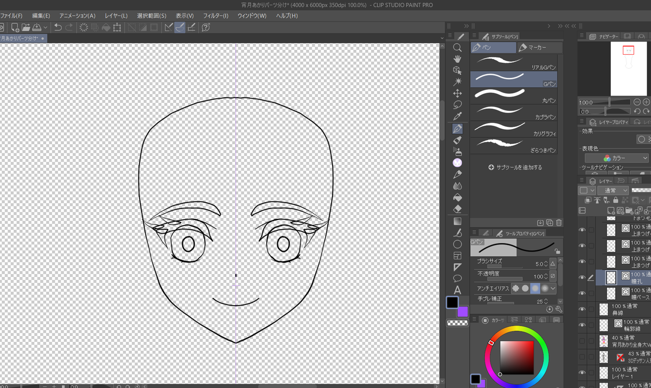Open CLIP STUDIO support help icon
651x388 pixels.
[x=206, y=28]
